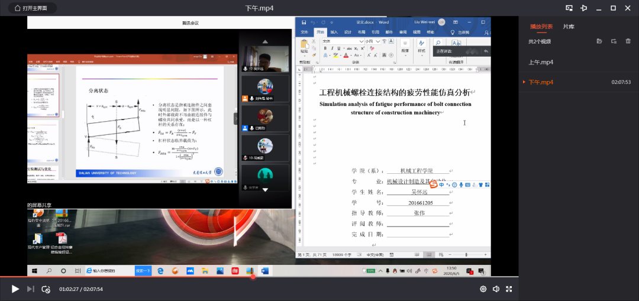
Task: Click the 打开主界面 home button
Action: tap(31, 8)
